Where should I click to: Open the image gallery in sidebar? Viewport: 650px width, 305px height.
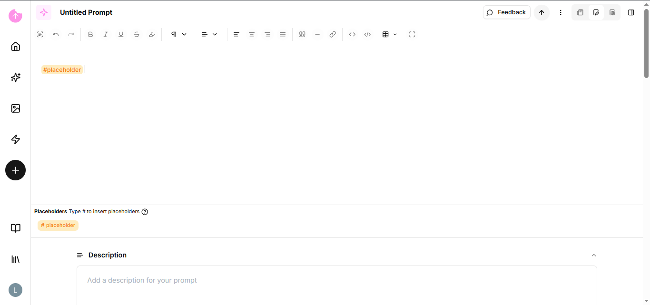(16, 108)
